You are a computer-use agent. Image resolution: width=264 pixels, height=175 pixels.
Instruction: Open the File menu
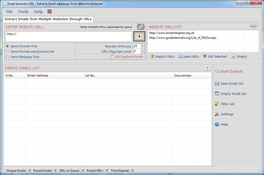pos(9,11)
